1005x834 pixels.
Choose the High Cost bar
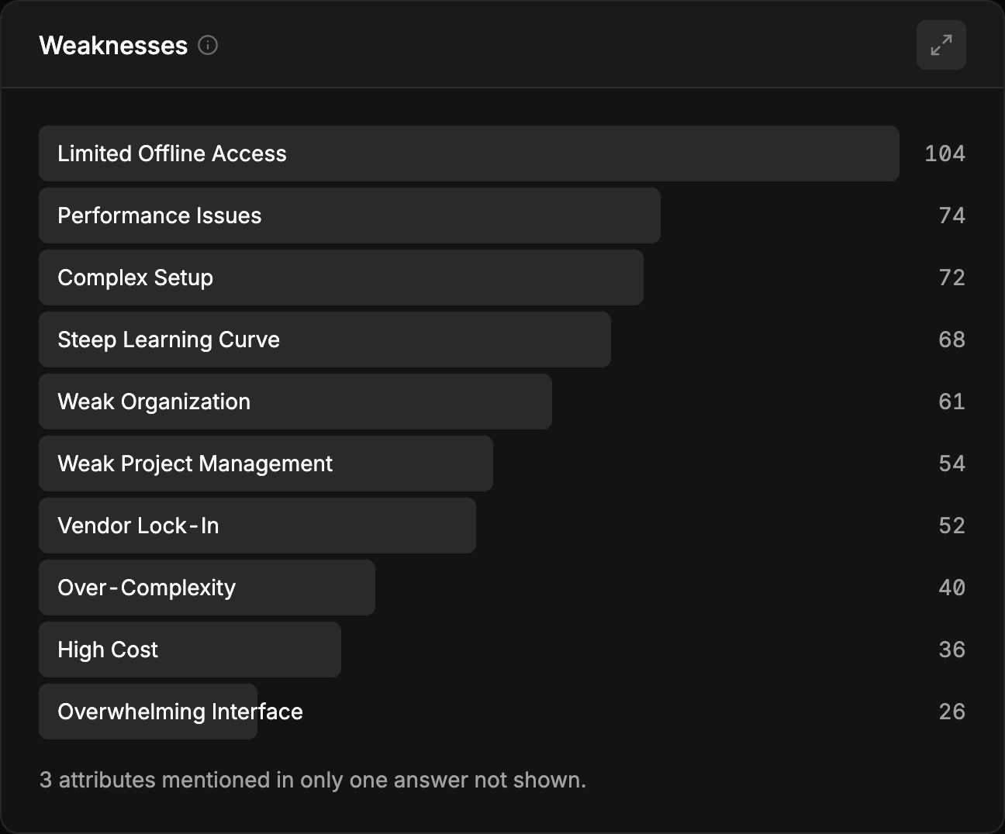190,650
